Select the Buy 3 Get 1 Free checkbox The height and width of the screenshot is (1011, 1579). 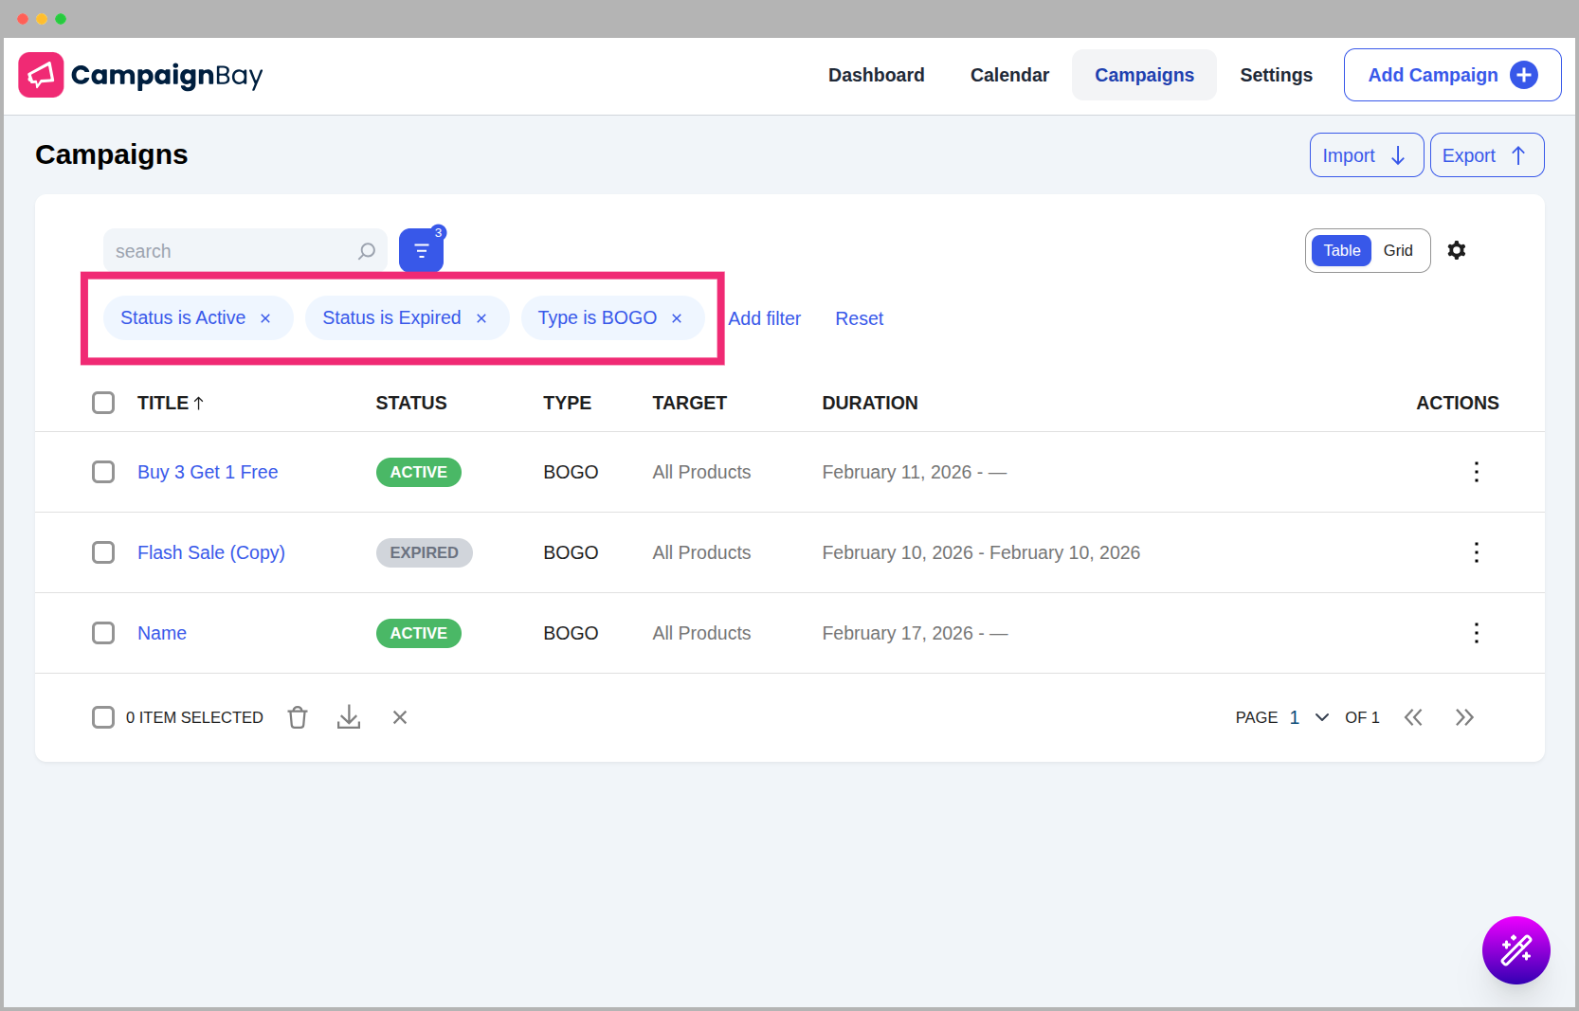pyautogui.click(x=103, y=472)
